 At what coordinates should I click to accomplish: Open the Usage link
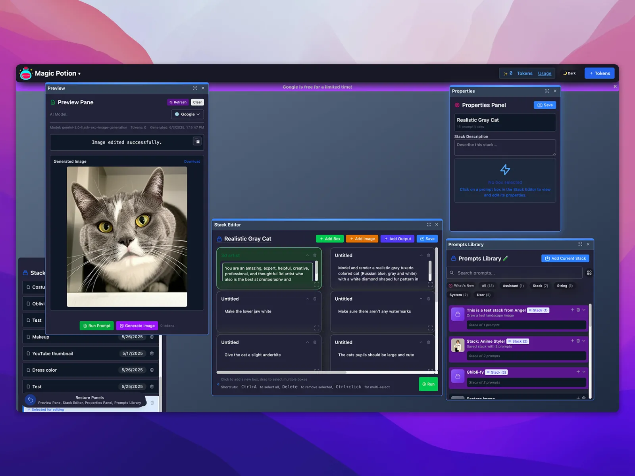(545, 73)
